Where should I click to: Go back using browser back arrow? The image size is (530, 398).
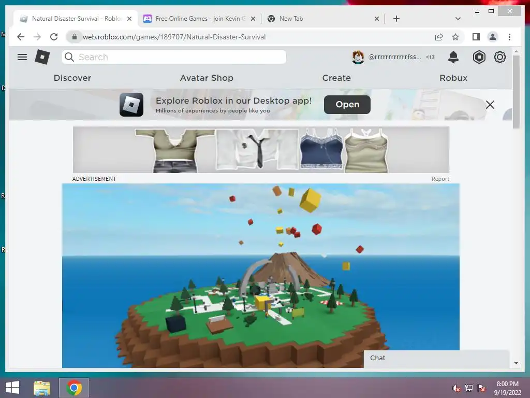pyautogui.click(x=21, y=37)
